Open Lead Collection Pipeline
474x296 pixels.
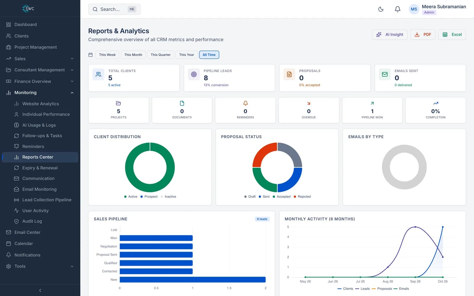[40, 200]
